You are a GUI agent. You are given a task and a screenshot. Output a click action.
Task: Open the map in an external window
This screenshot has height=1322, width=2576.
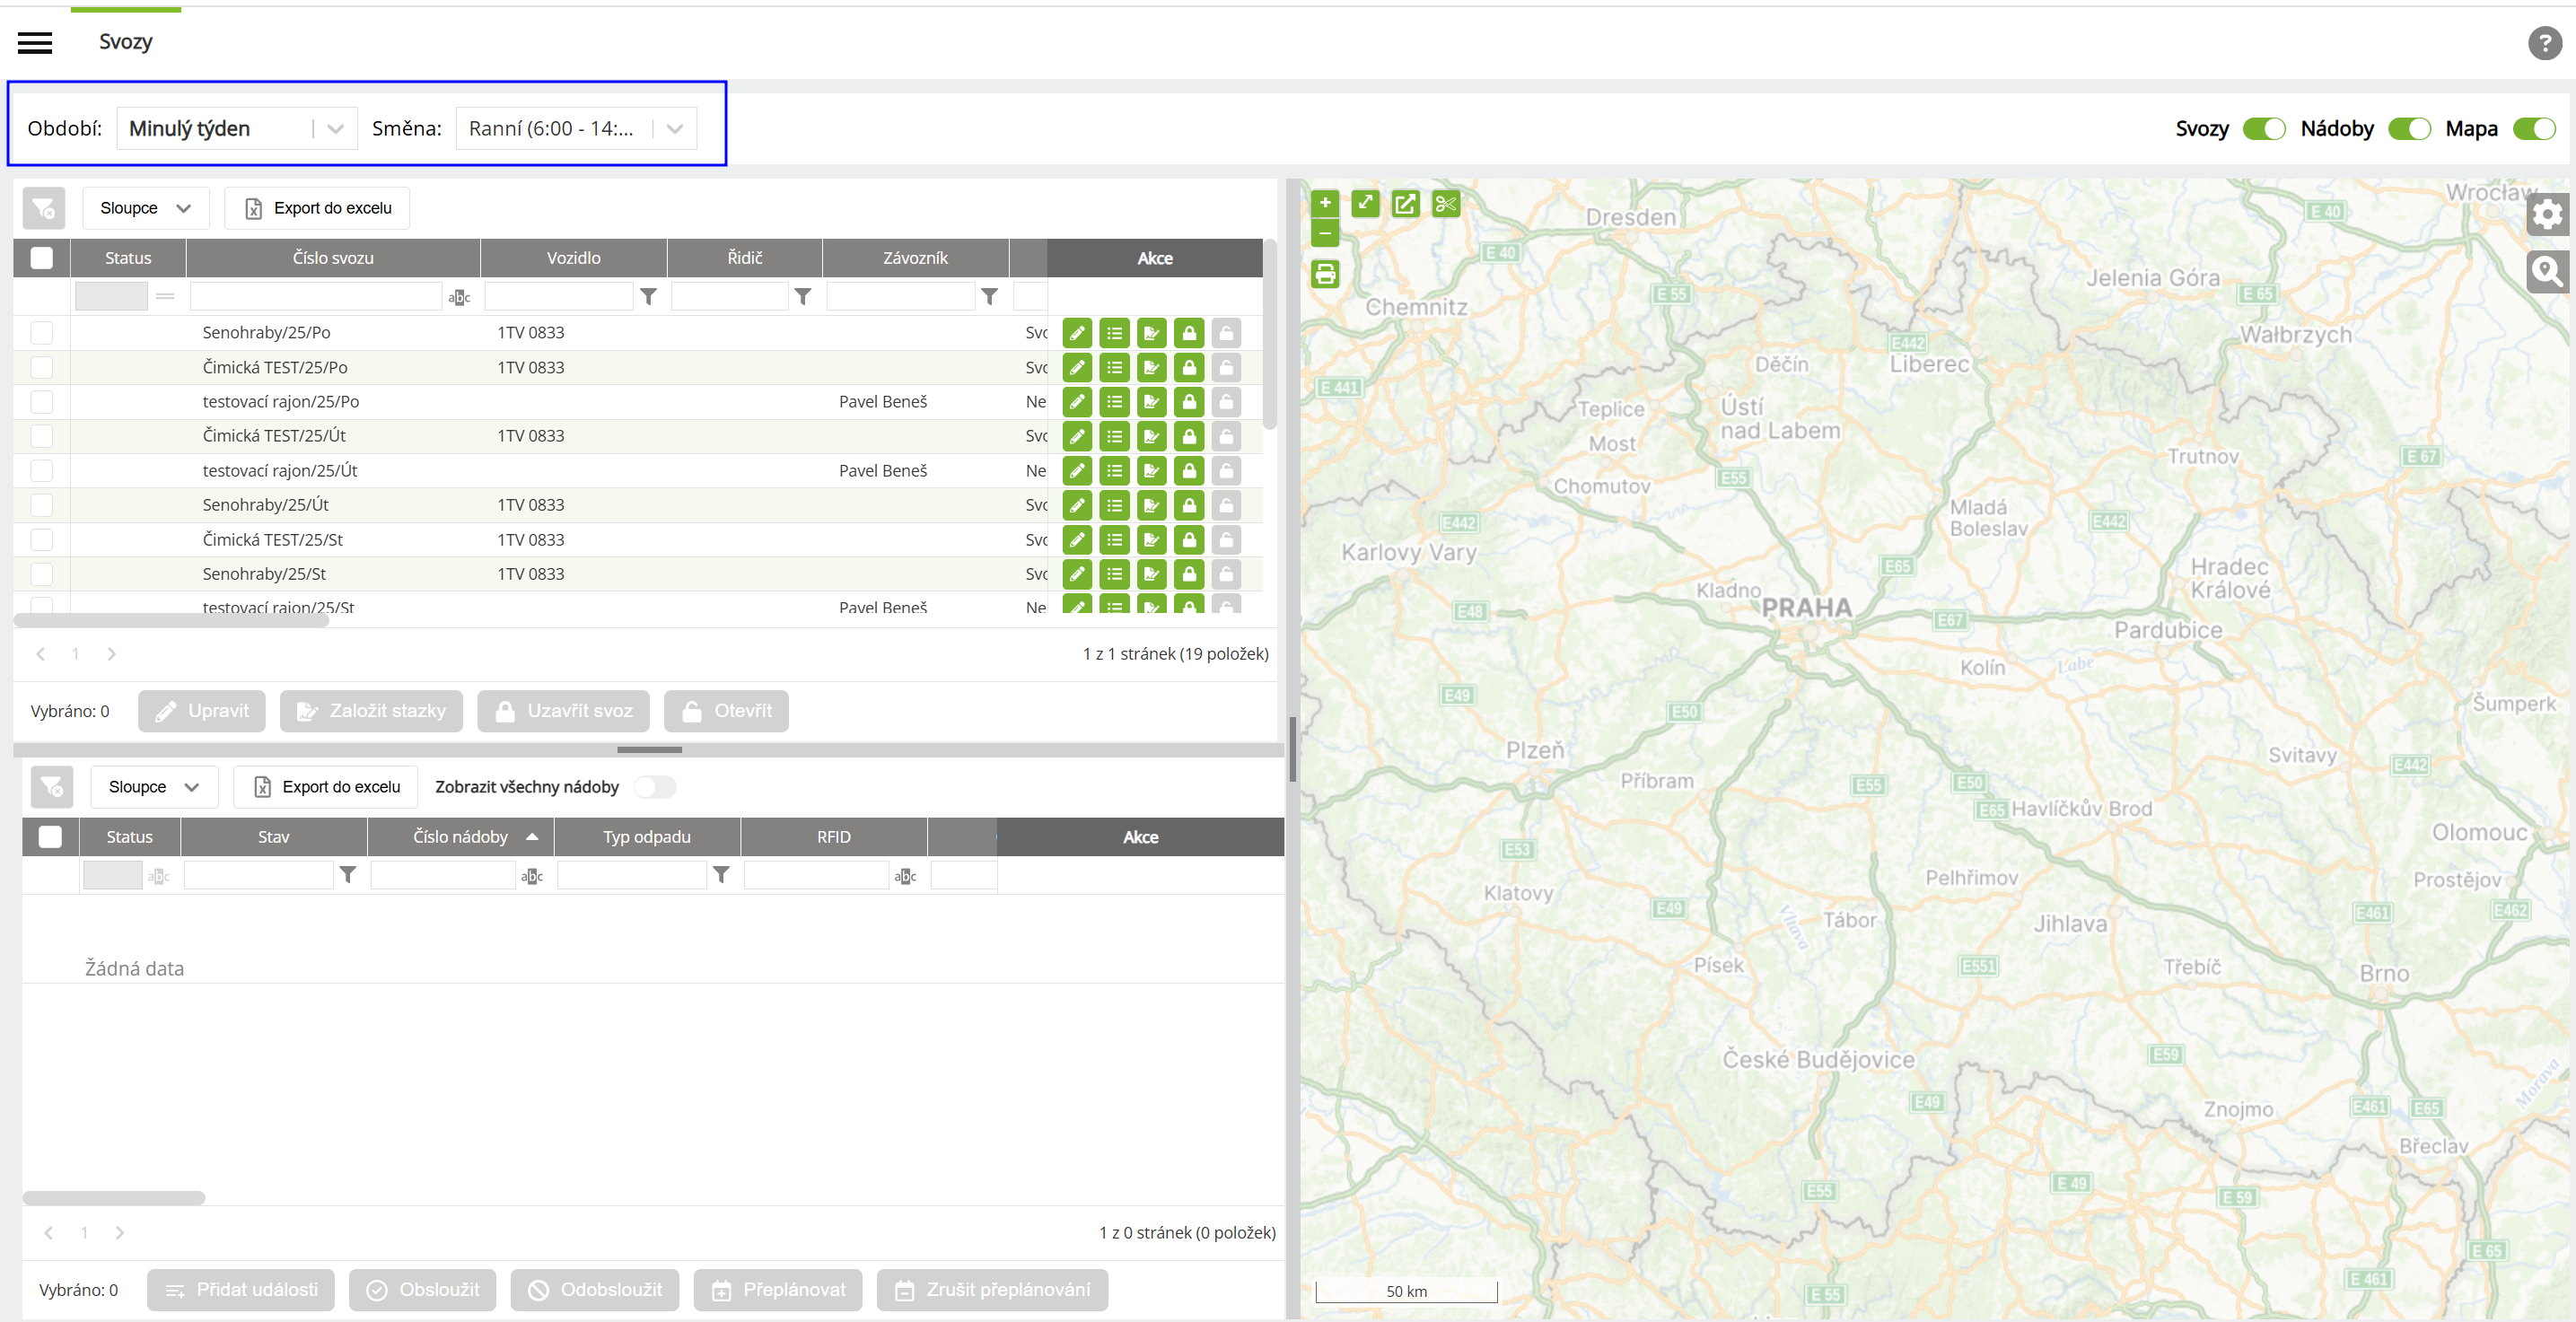pos(1405,204)
